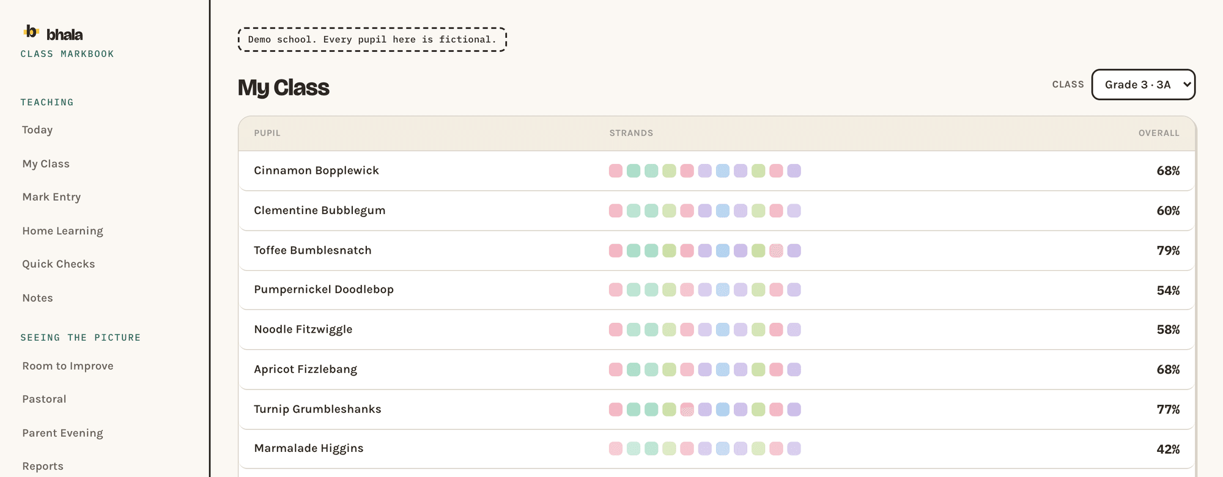Click the first strand swatch for Cinnamon Bopplewick

[x=616, y=171]
